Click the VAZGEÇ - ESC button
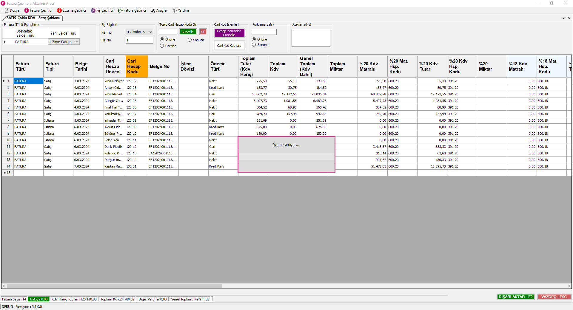 tap(554, 297)
